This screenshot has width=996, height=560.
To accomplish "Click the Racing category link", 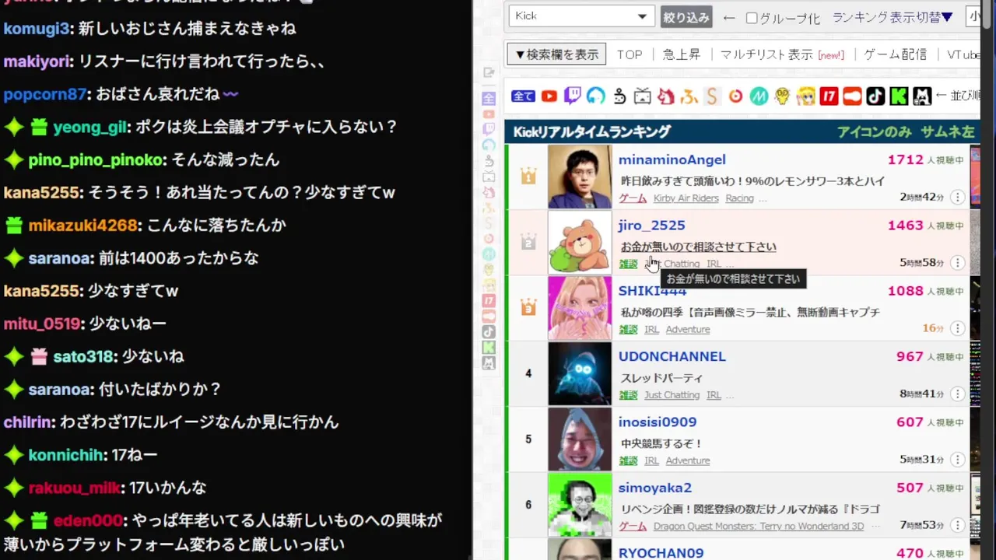I will coord(739,198).
